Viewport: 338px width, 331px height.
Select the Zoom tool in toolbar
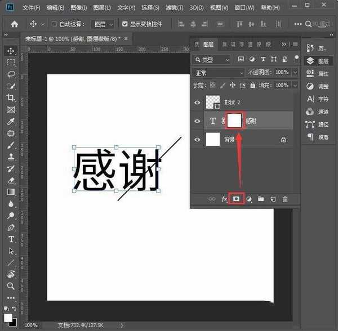[11, 286]
